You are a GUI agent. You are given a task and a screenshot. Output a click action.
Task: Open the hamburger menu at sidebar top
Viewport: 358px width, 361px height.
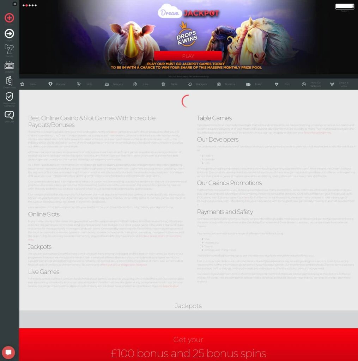(x=14, y=4)
